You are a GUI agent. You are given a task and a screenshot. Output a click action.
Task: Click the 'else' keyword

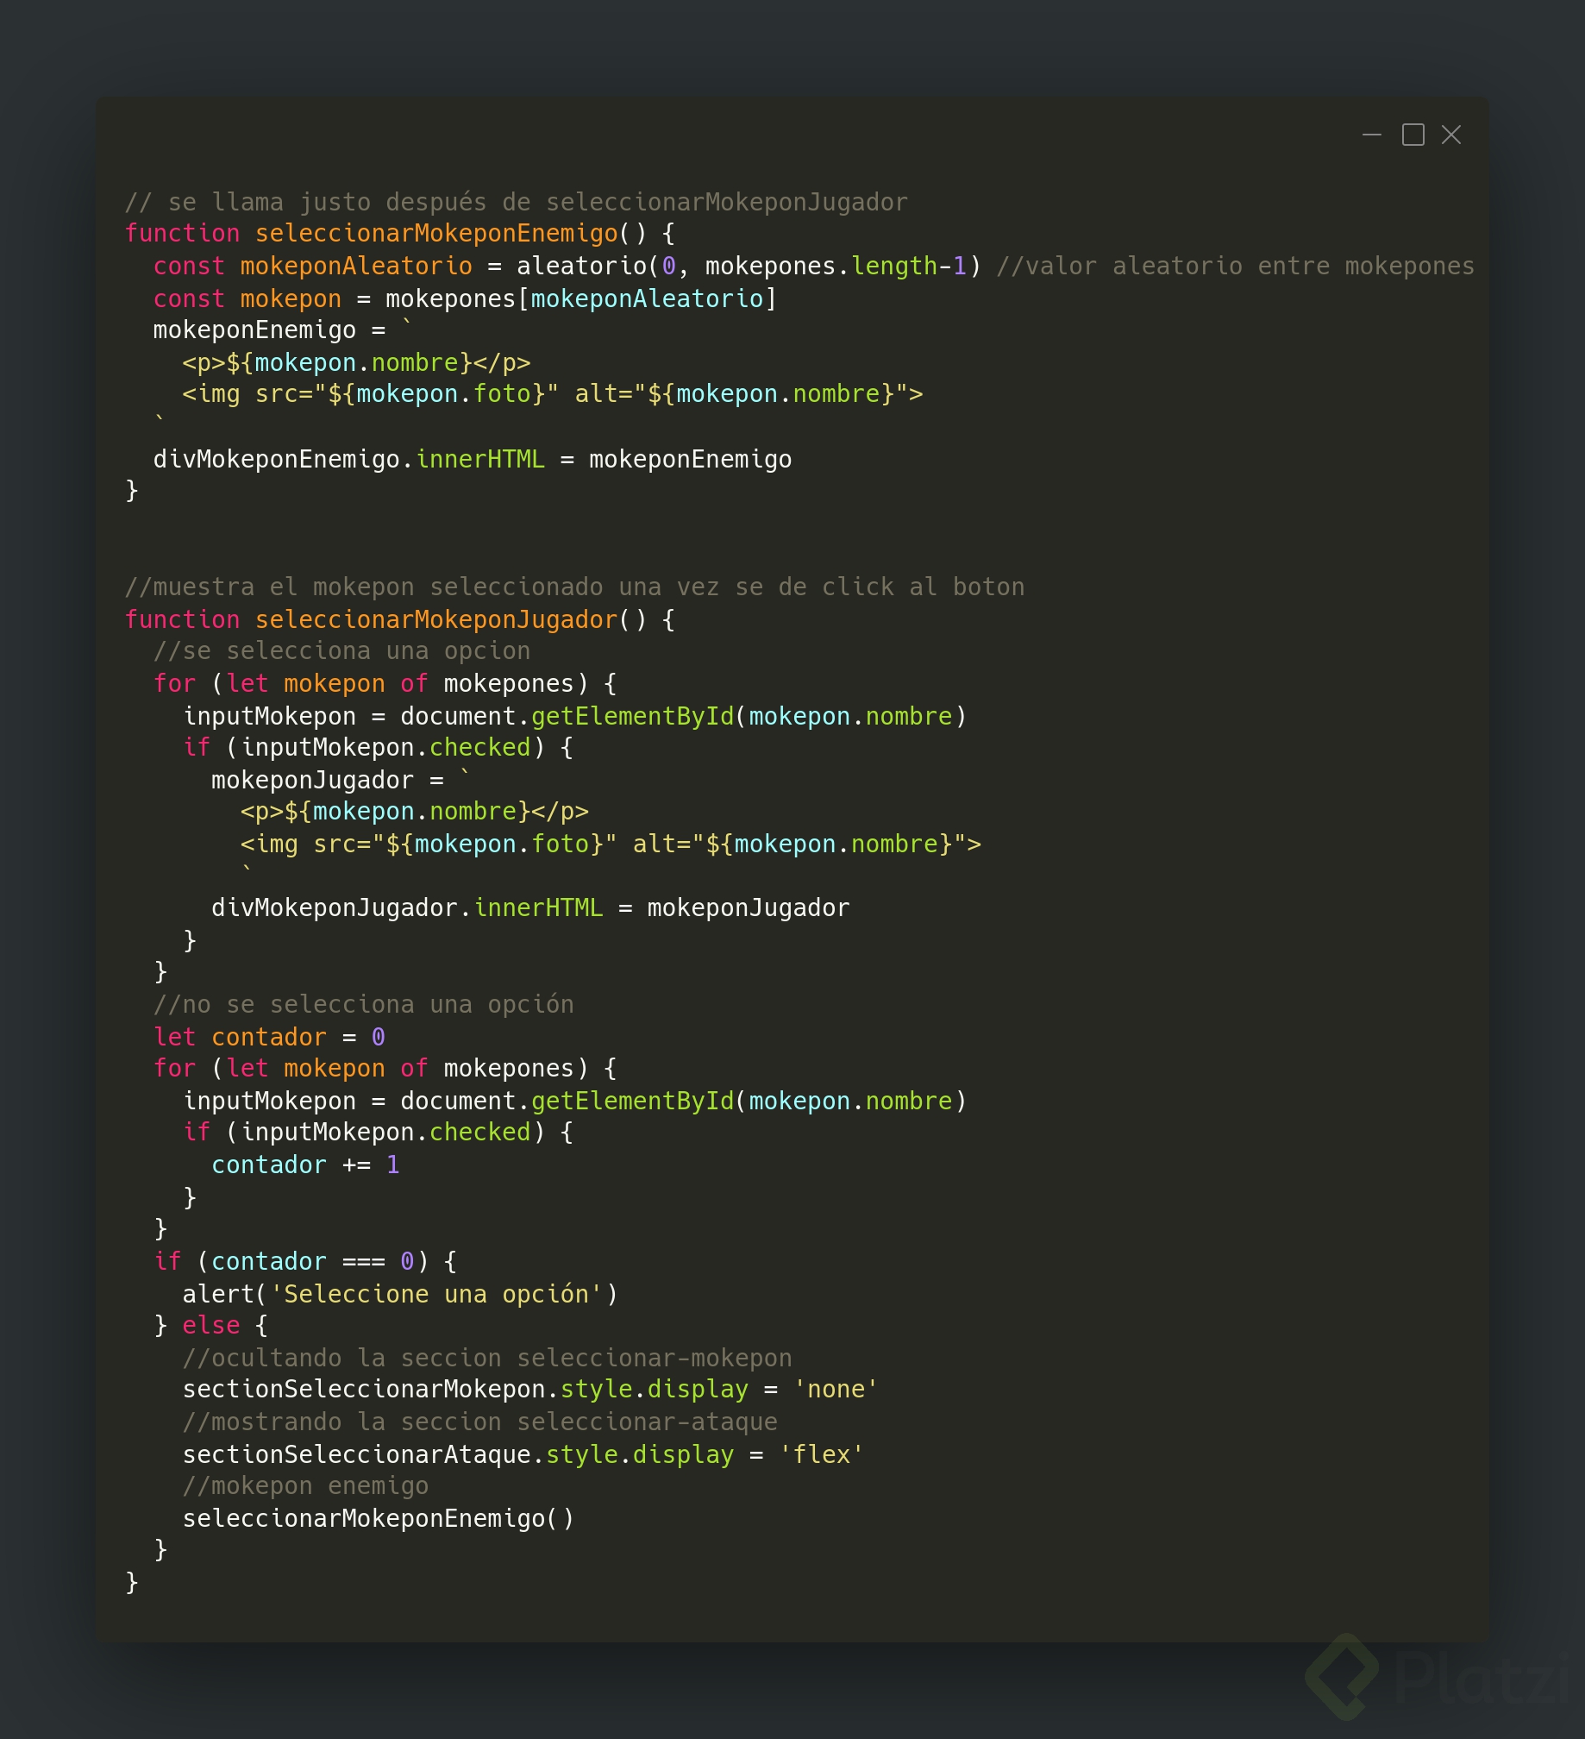(211, 1325)
